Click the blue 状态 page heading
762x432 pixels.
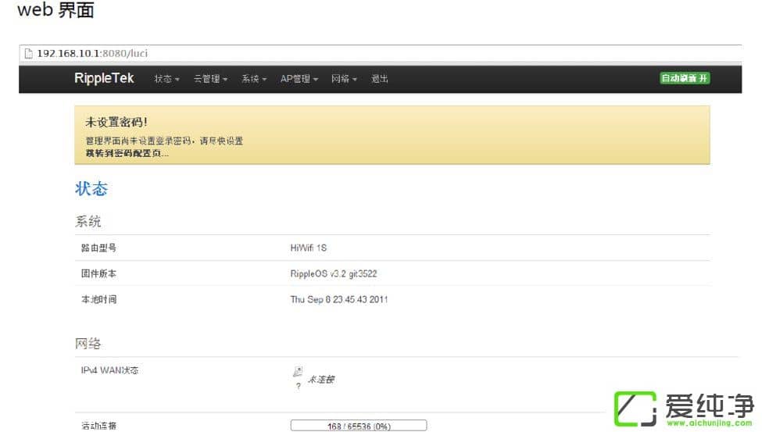pyautogui.click(x=91, y=189)
